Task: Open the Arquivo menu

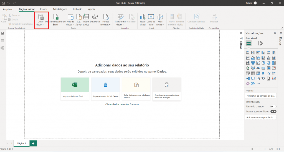Action: [x=7, y=9]
